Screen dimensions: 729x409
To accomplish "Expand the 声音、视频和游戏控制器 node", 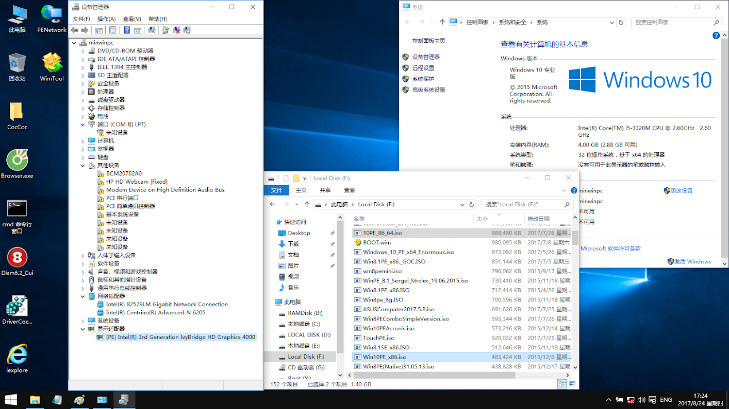I will coord(83,272).
